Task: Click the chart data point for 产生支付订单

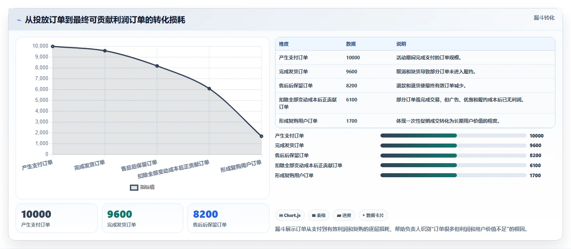Action: (53, 47)
